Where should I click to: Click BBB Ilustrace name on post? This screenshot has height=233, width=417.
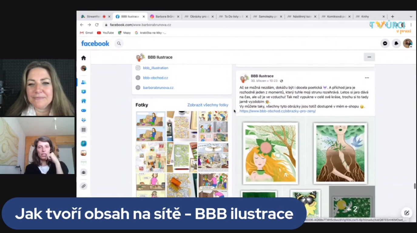262,76
